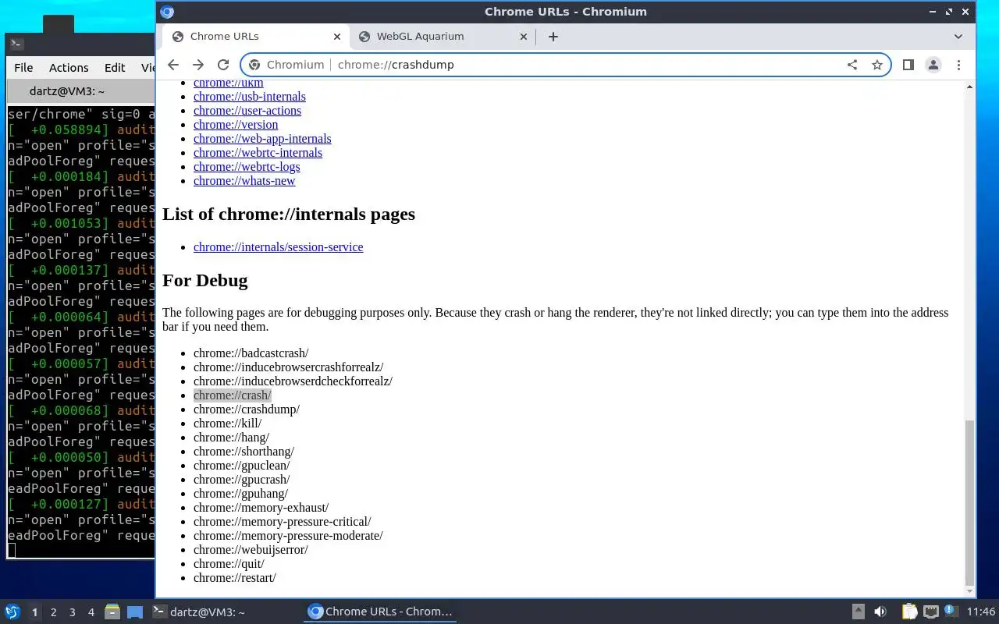Open the File menu in the terminal window
Image resolution: width=999 pixels, height=624 pixels.
tap(23, 68)
